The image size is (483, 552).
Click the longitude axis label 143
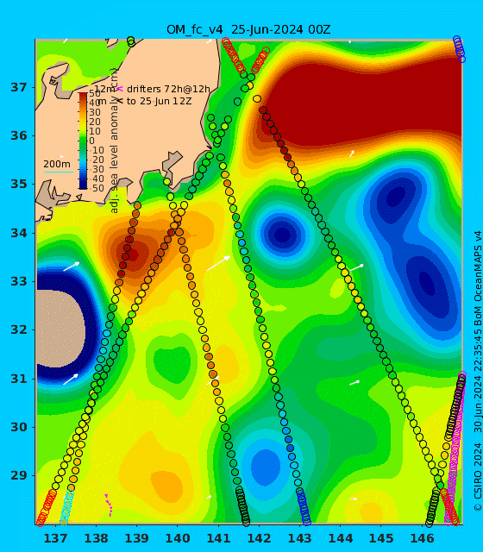pos(300,538)
